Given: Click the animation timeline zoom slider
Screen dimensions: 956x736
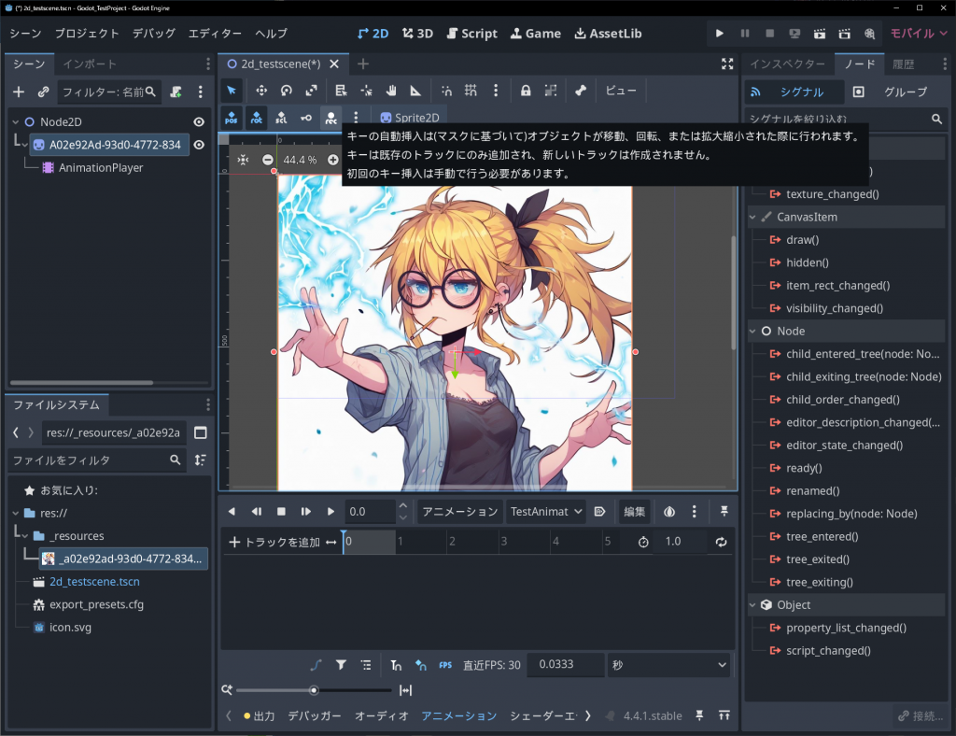Looking at the screenshot, I should click(x=314, y=690).
